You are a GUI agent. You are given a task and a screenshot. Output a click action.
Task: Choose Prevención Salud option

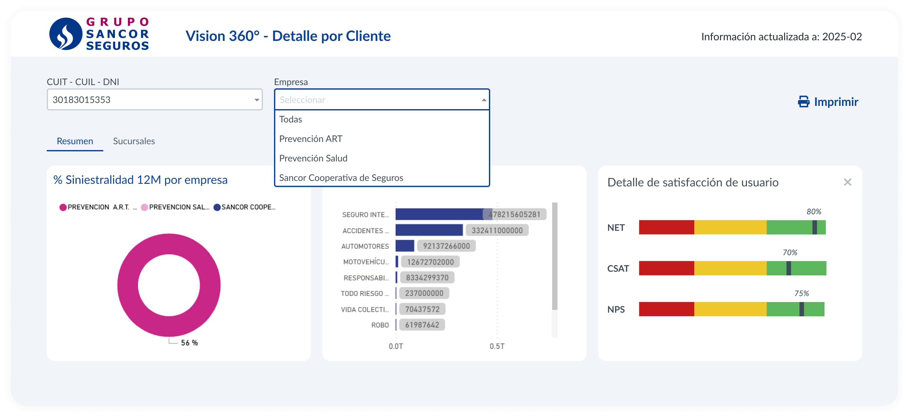click(x=313, y=158)
